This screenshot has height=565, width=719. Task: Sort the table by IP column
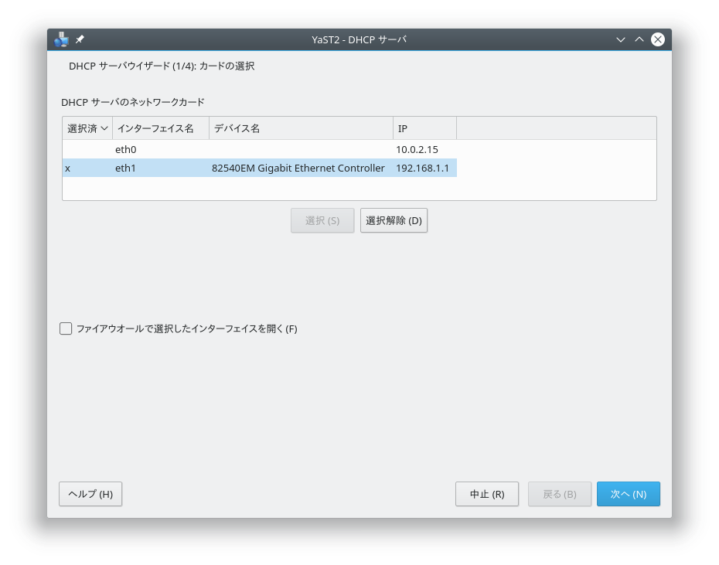(424, 128)
